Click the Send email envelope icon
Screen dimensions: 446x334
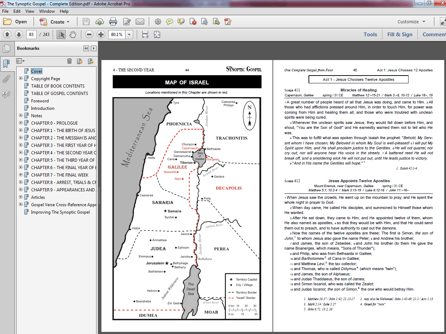point(140,22)
